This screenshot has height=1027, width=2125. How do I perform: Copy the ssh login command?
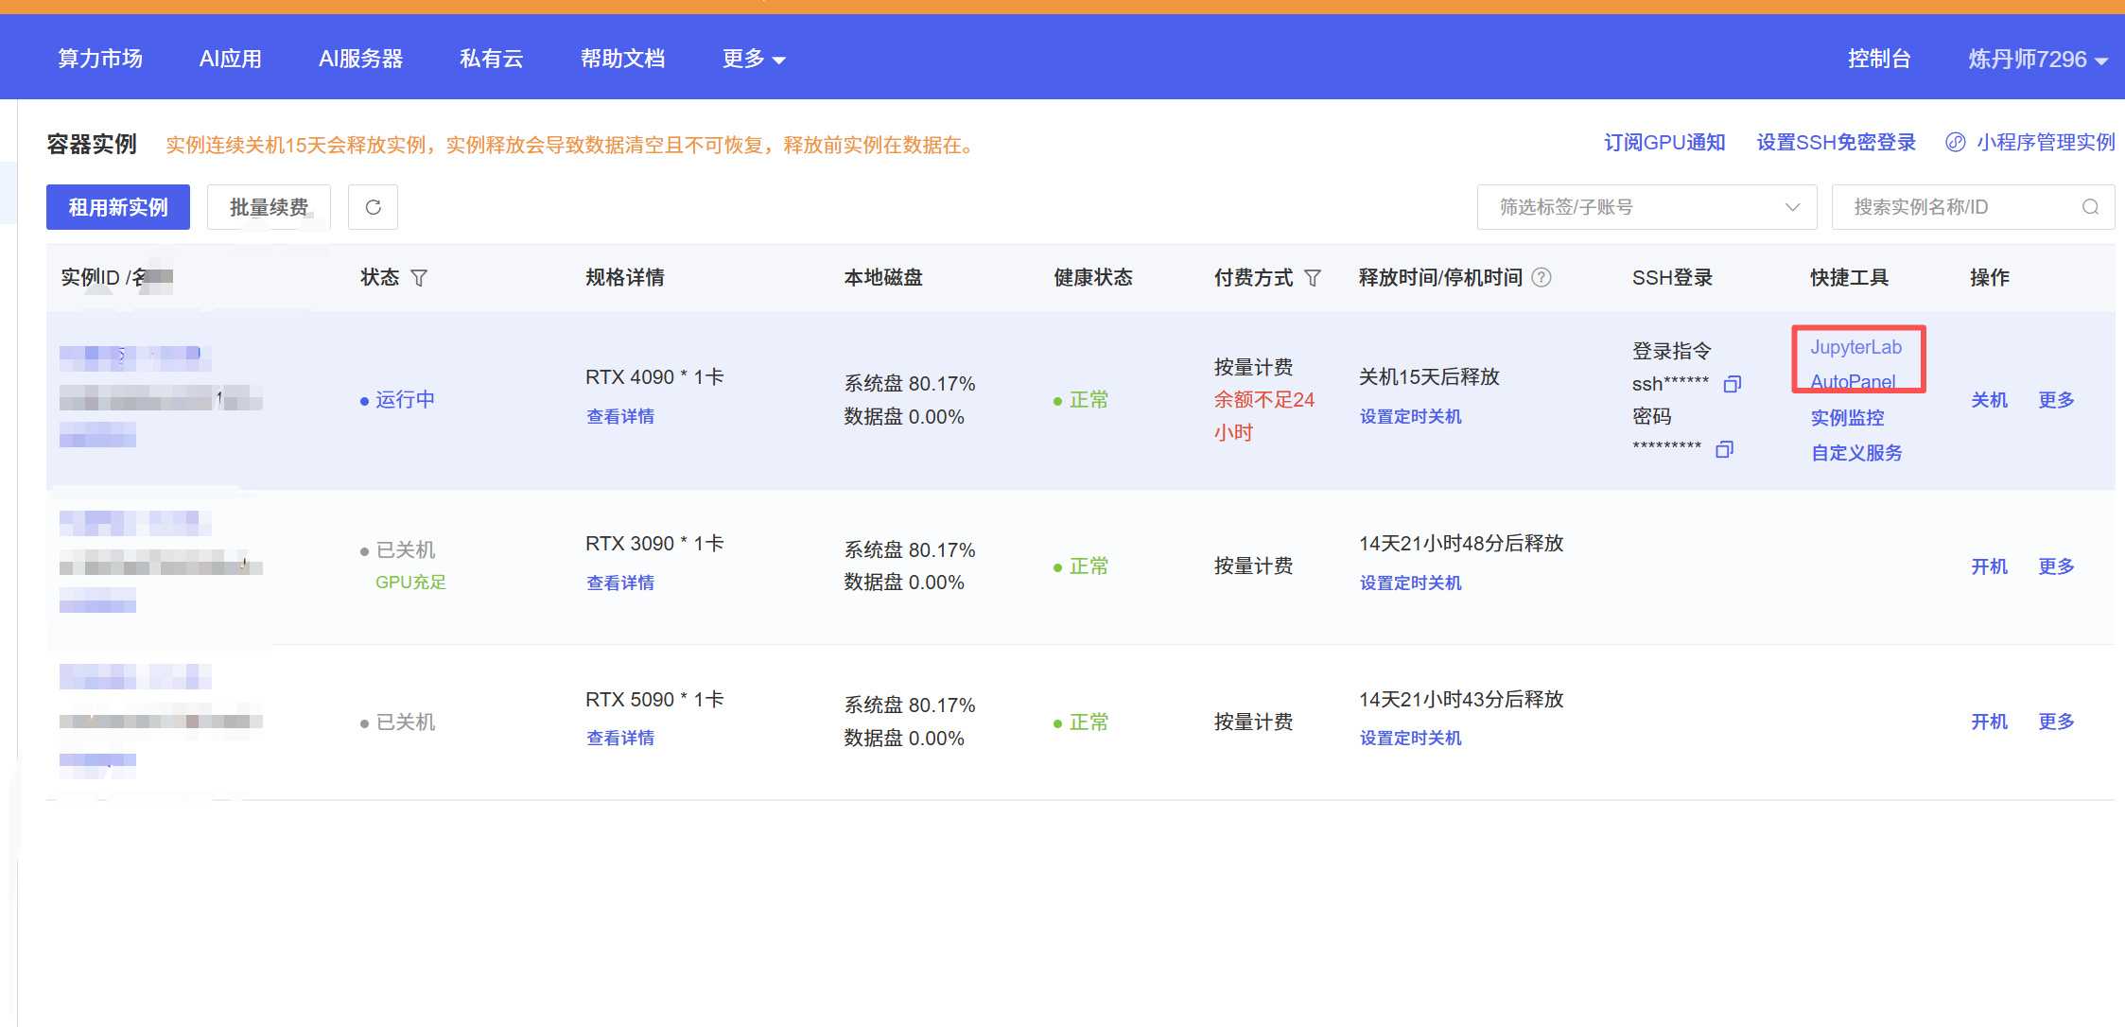1732,384
